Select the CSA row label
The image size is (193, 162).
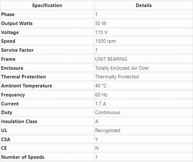coord(6,139)
